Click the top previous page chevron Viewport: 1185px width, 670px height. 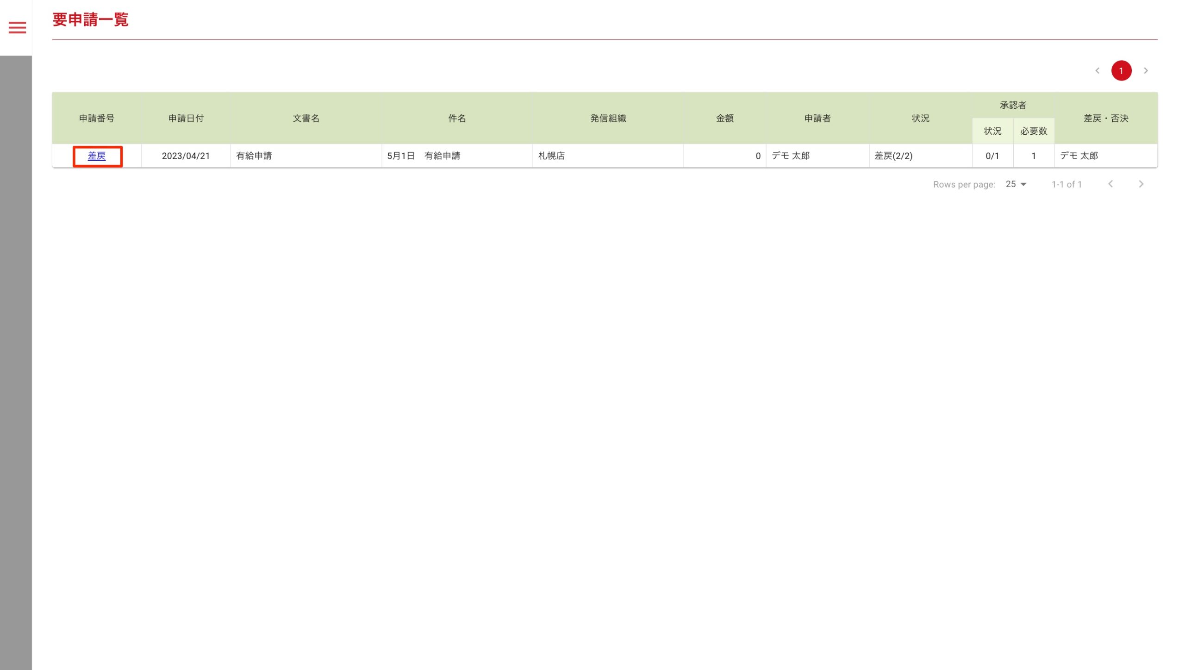pyautogui.click(x=1097, y=71)
